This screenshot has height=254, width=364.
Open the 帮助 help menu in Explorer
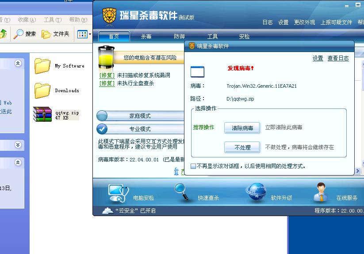click(78, 20)
